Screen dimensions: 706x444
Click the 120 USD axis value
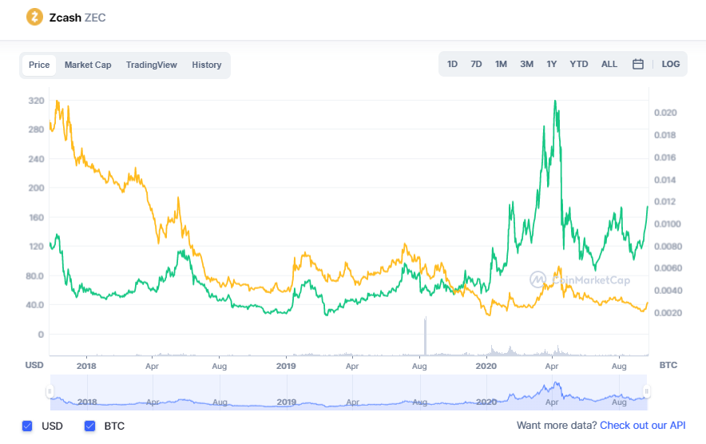36,246
